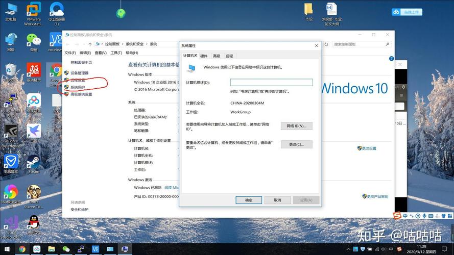The image size is (454, 255).
Task: Open the 工具(T) menu in Control Panel
Action: [116, 53]
